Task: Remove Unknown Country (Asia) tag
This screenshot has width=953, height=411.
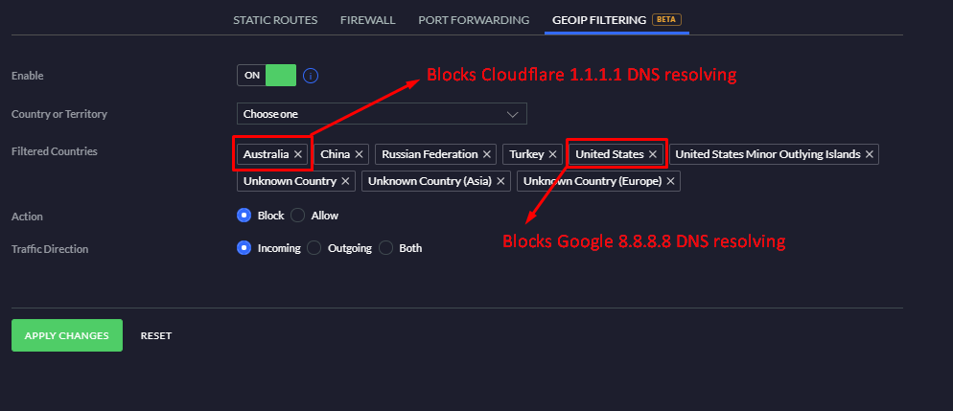Action: coord(500,181)
